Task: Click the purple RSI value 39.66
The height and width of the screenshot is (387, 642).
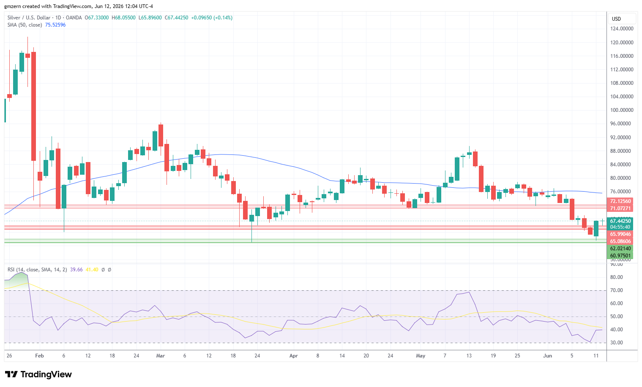Action: 76,270
